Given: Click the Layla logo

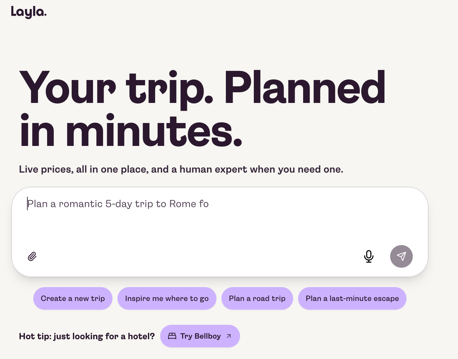Looking at the screenshot, I should (29, 12).
